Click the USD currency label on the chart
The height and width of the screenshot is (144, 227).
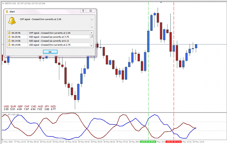(6, 106)
